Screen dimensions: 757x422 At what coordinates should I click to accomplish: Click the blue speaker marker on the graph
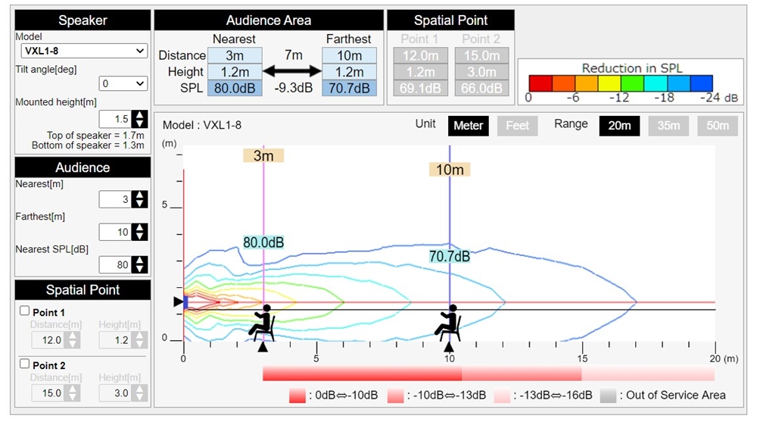coord(185,302)
